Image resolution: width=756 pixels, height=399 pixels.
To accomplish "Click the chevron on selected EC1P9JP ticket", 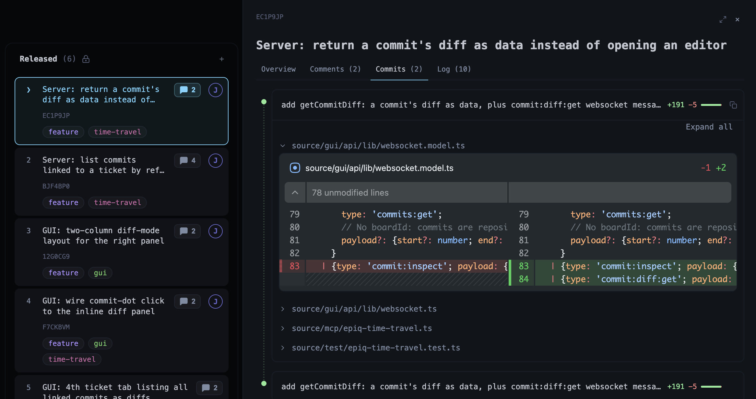I will (29, 90).
